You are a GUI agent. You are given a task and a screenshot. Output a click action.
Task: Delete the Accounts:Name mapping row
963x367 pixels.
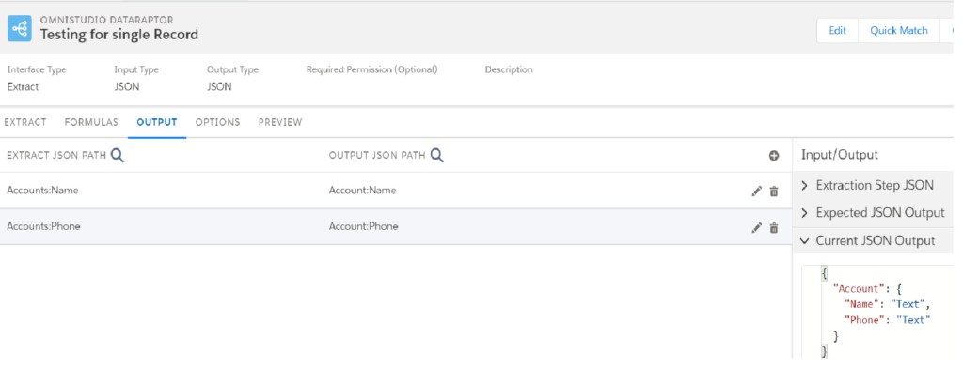tap(774, 191)
